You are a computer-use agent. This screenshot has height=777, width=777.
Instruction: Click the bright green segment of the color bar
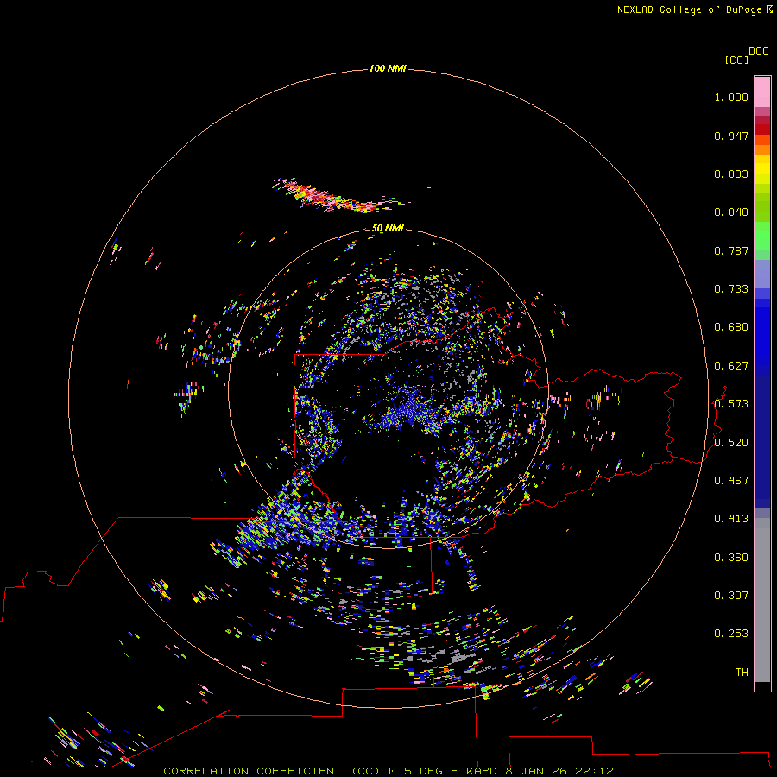tap(762, 236)
